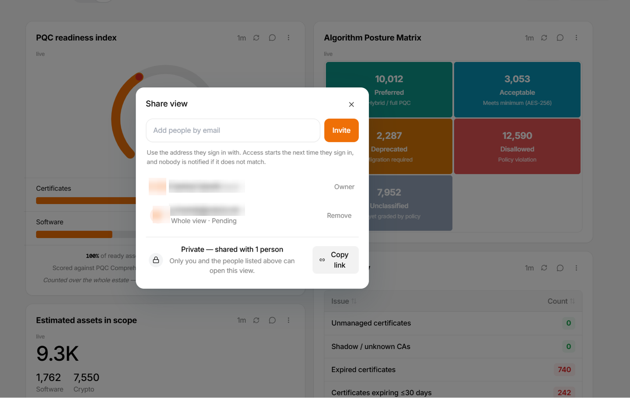This screenshot has width=630, height=398.
Task: Open comments on Estimated assets in scope
Action: [x=272, y=320]
